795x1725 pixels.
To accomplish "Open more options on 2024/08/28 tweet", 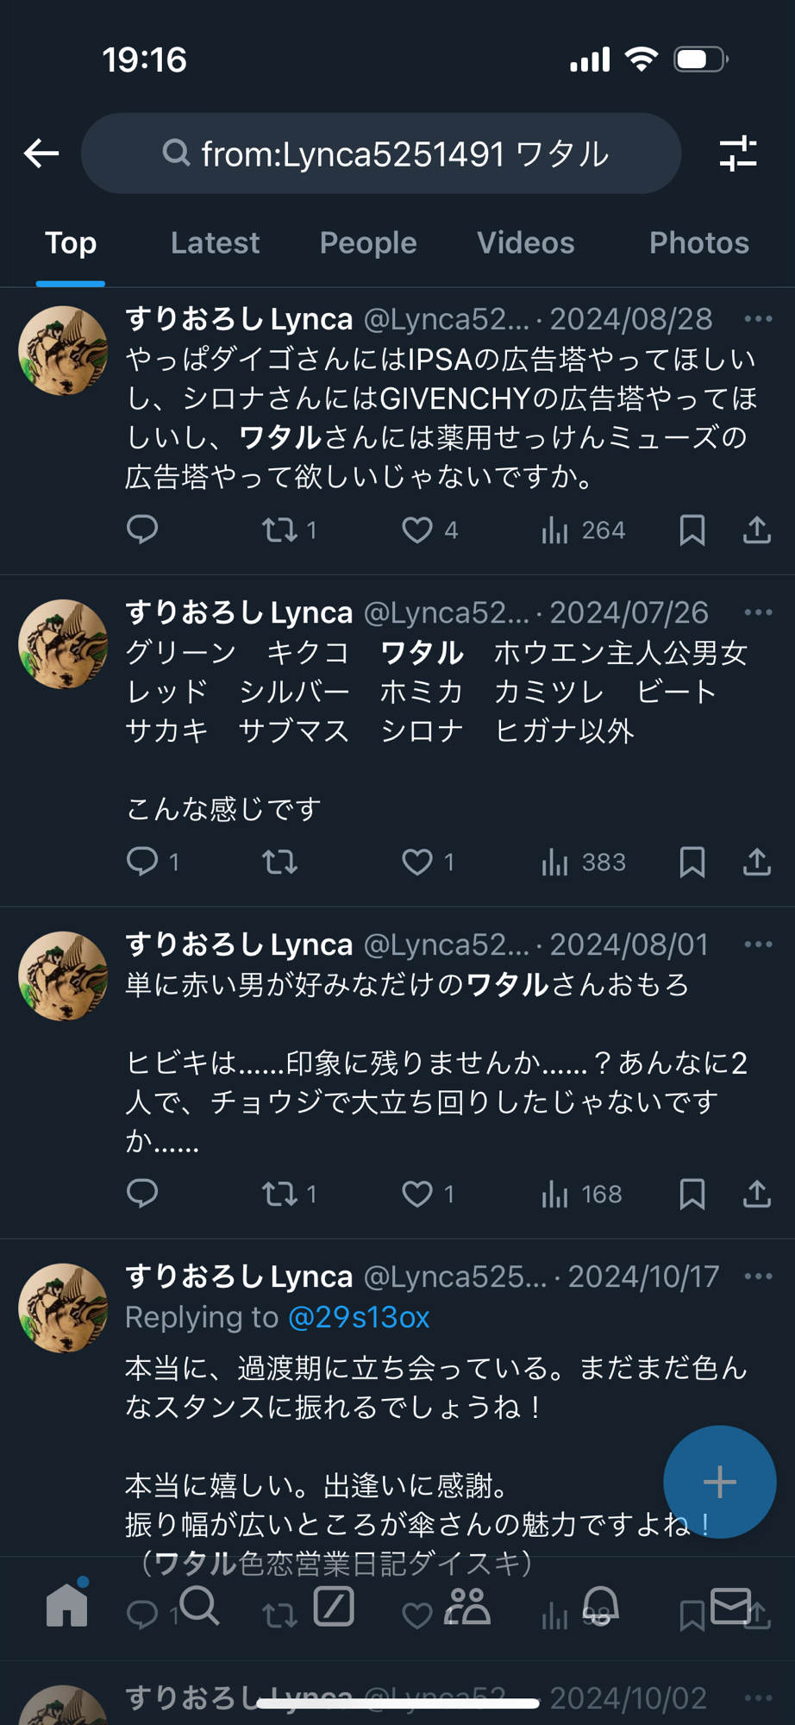I will [x=758, y=319].
